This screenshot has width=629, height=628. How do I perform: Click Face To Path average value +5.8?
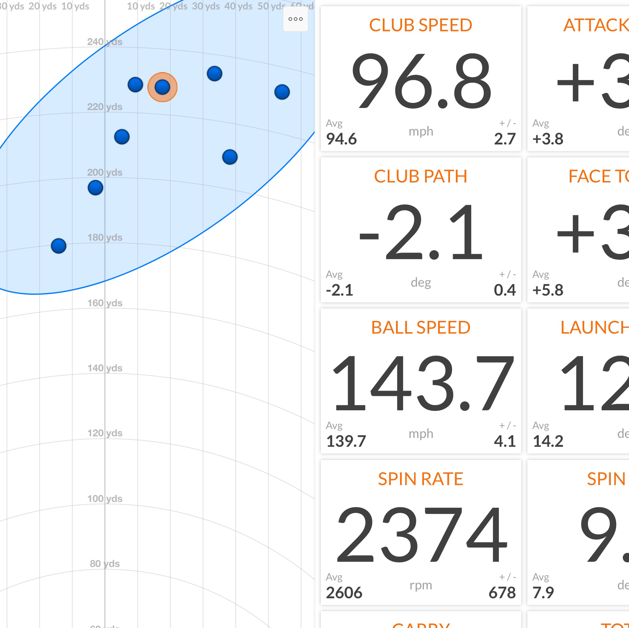point(548,290)
